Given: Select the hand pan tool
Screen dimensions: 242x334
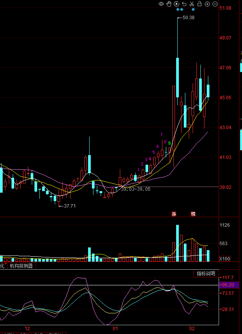Looking at the screenshot, I should pos(169,4).
